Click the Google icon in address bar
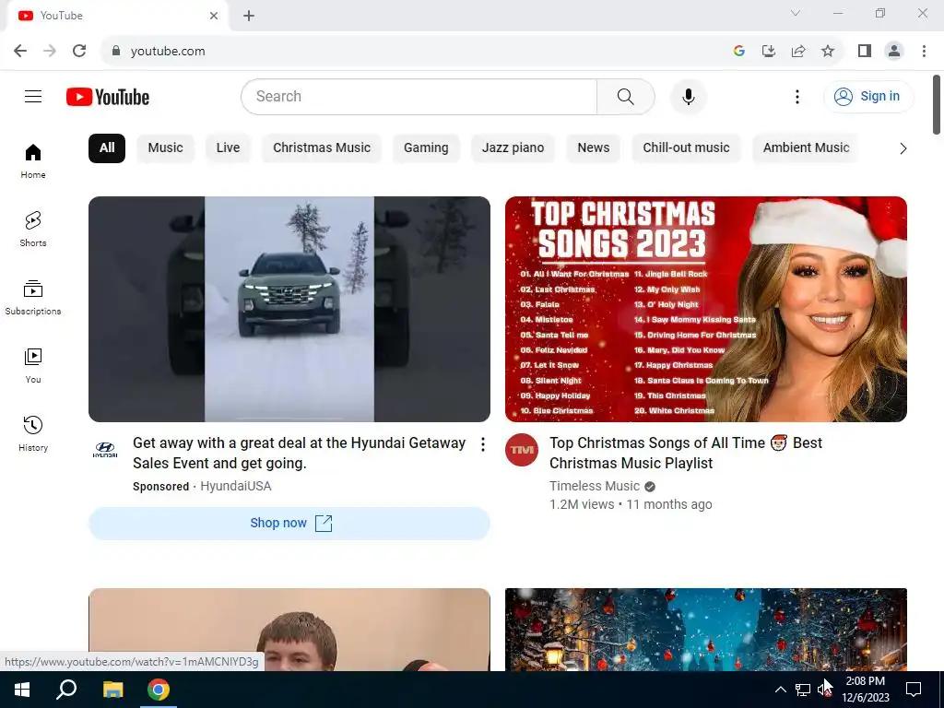Viewport: 944px width, 708px height. tap(739, 51)
